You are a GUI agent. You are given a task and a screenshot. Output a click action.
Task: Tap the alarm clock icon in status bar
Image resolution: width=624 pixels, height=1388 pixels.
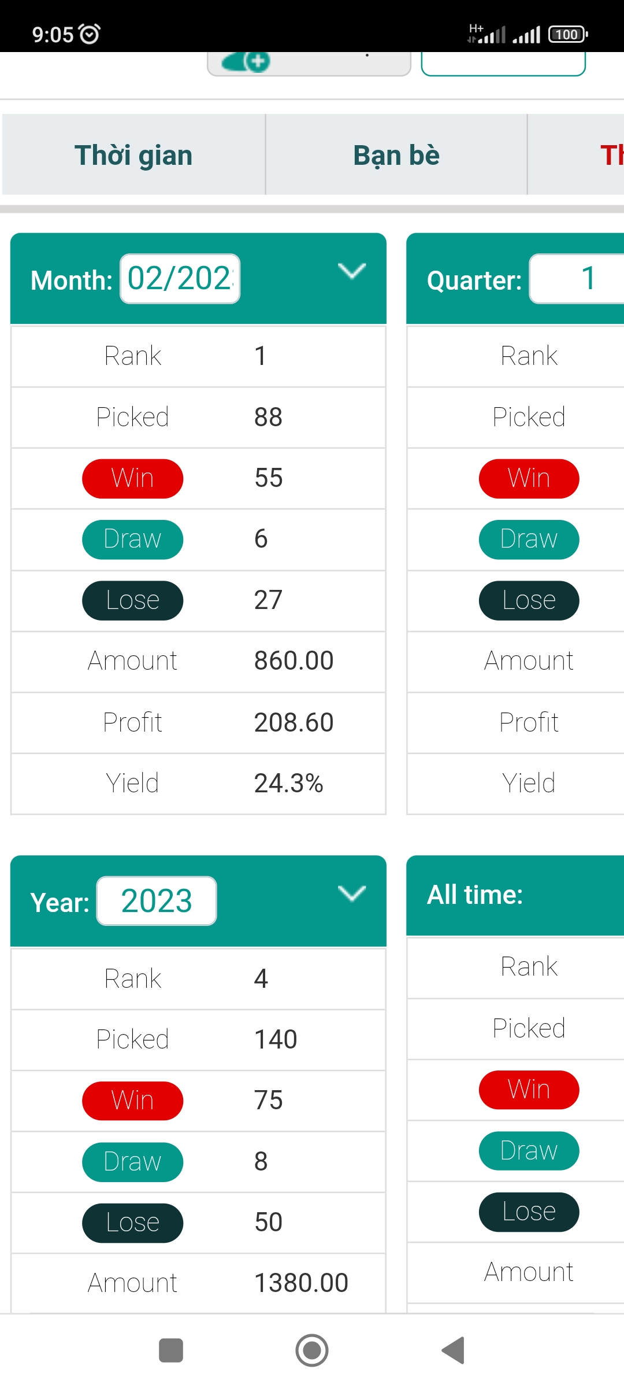click(90, 34)
